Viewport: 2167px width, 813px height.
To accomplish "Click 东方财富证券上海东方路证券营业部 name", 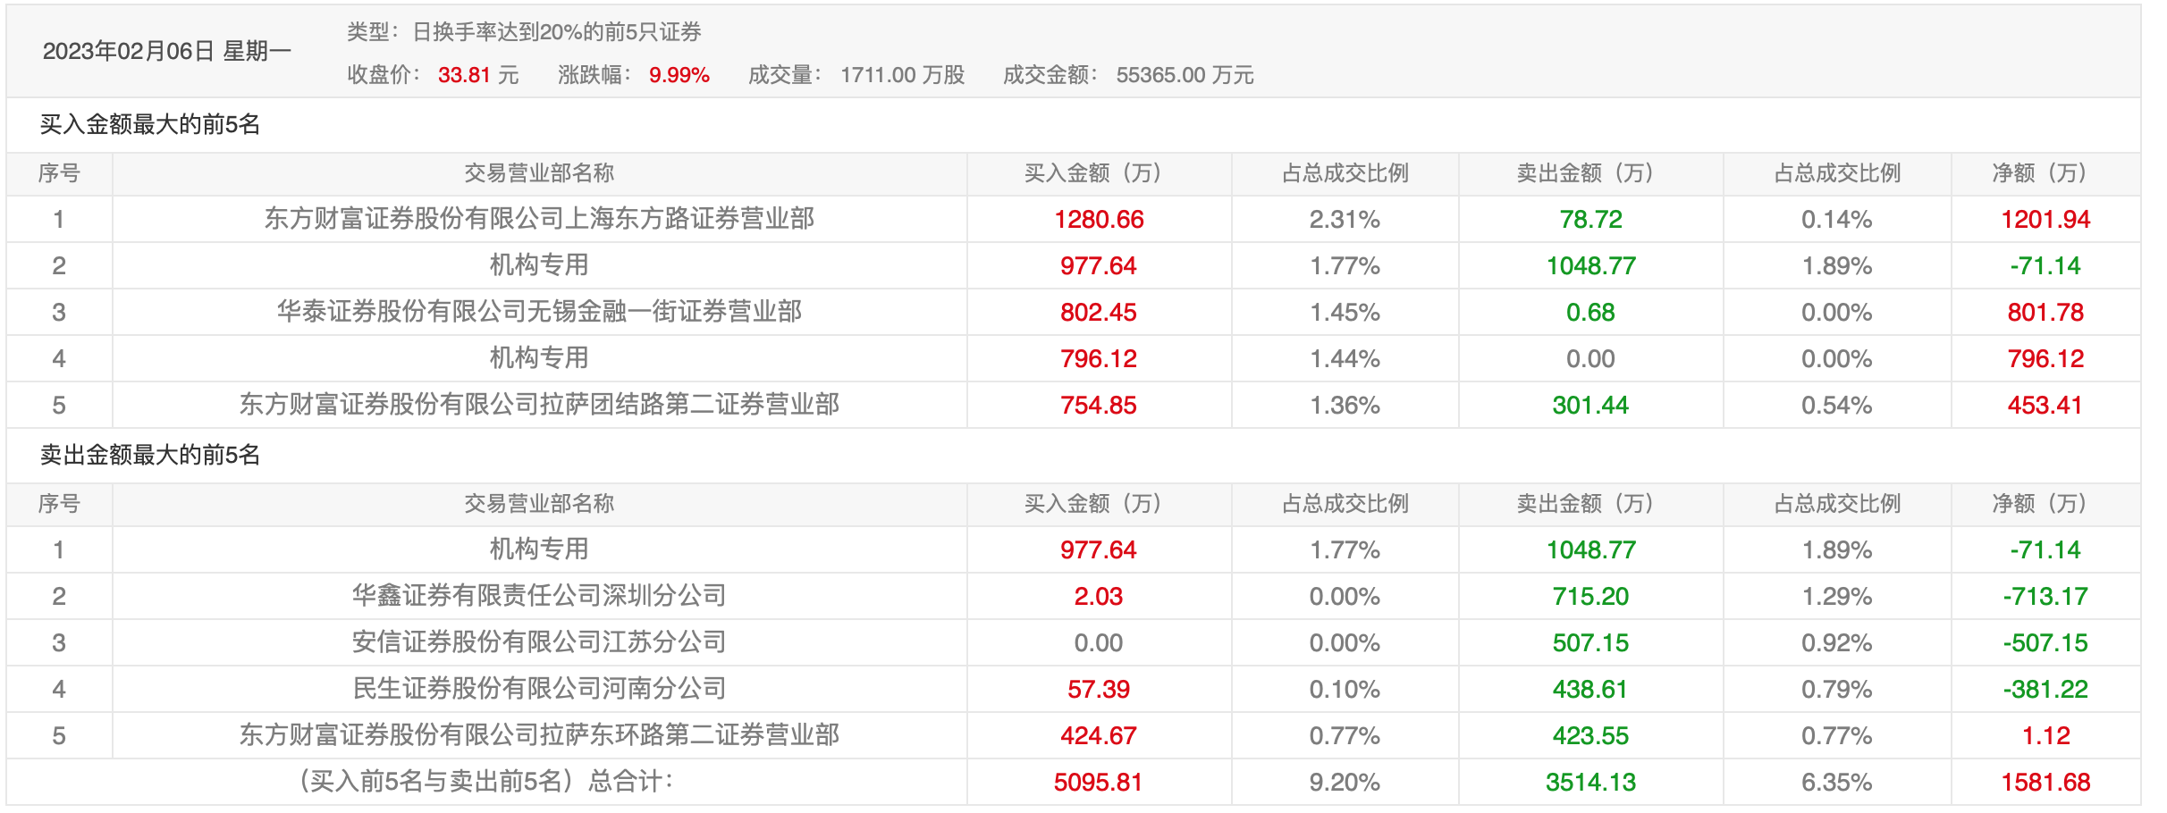I will click(x=539, y=219).
